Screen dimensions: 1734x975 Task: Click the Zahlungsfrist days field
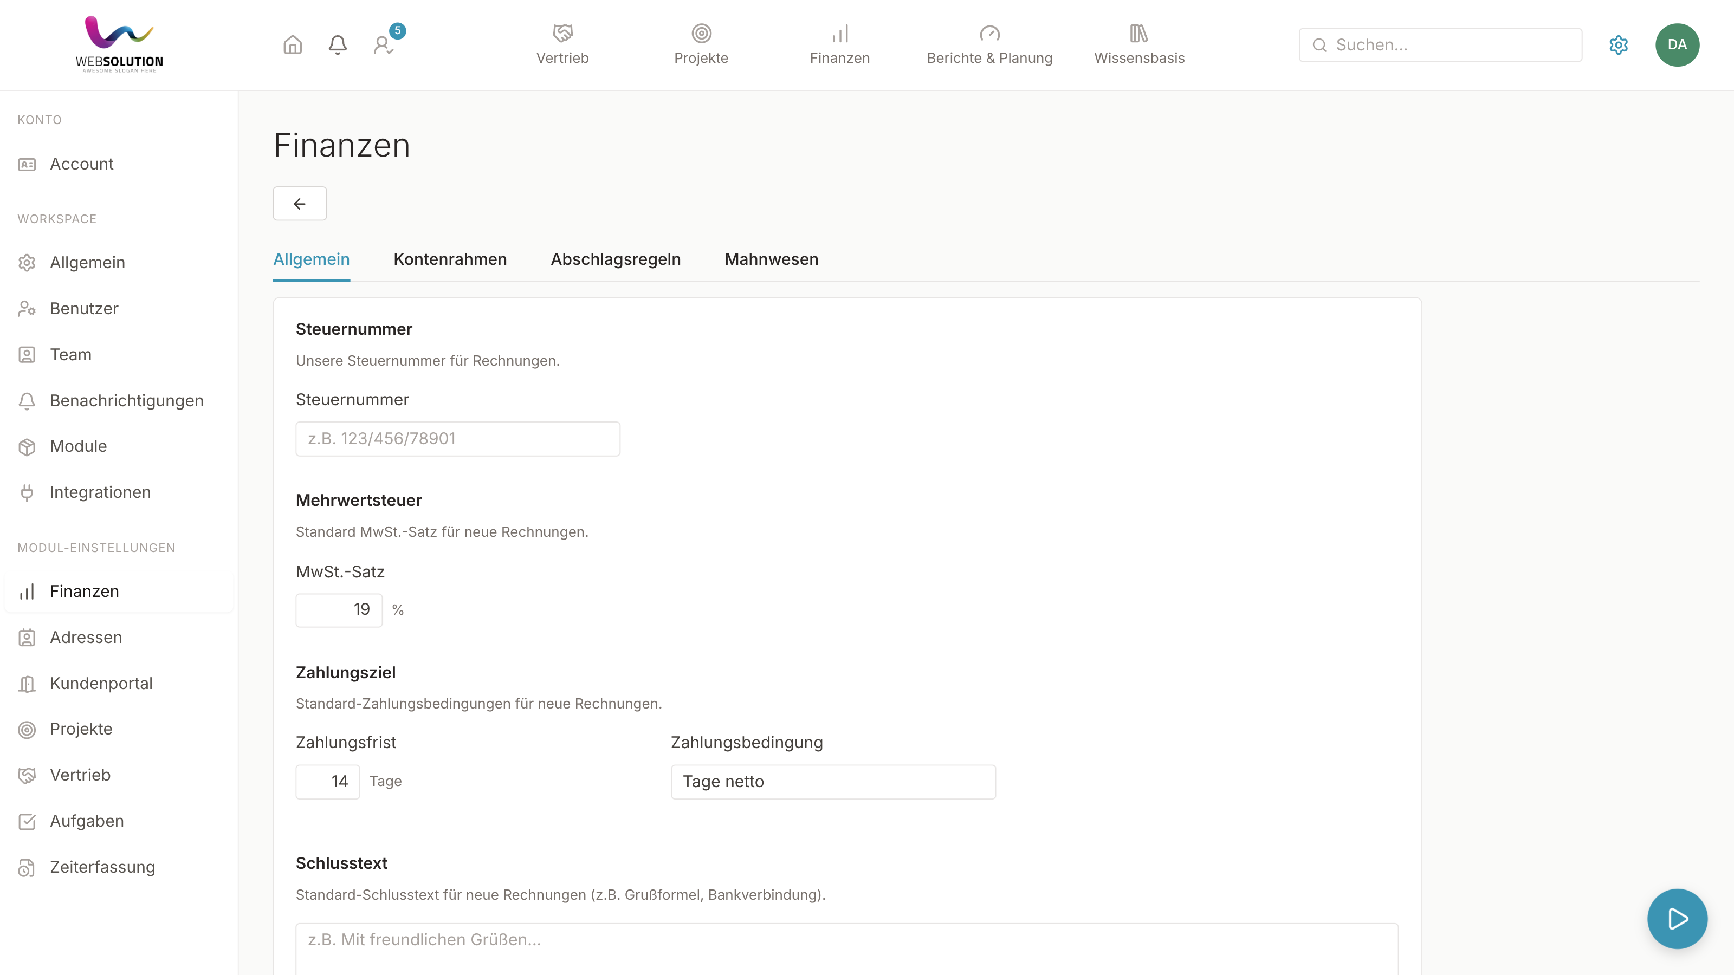click(328, 782)
